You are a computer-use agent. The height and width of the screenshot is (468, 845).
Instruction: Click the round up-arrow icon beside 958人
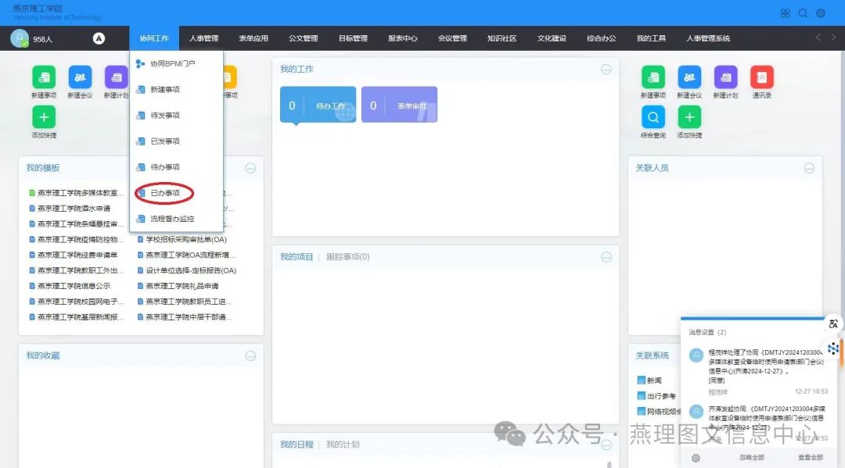pyautogui.click(x=99, y=38)
